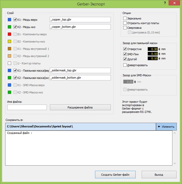The image size is (182, 184).
Task: Click the stepper beside SMD-Пин 0.10 value
Action: (159, 54)
